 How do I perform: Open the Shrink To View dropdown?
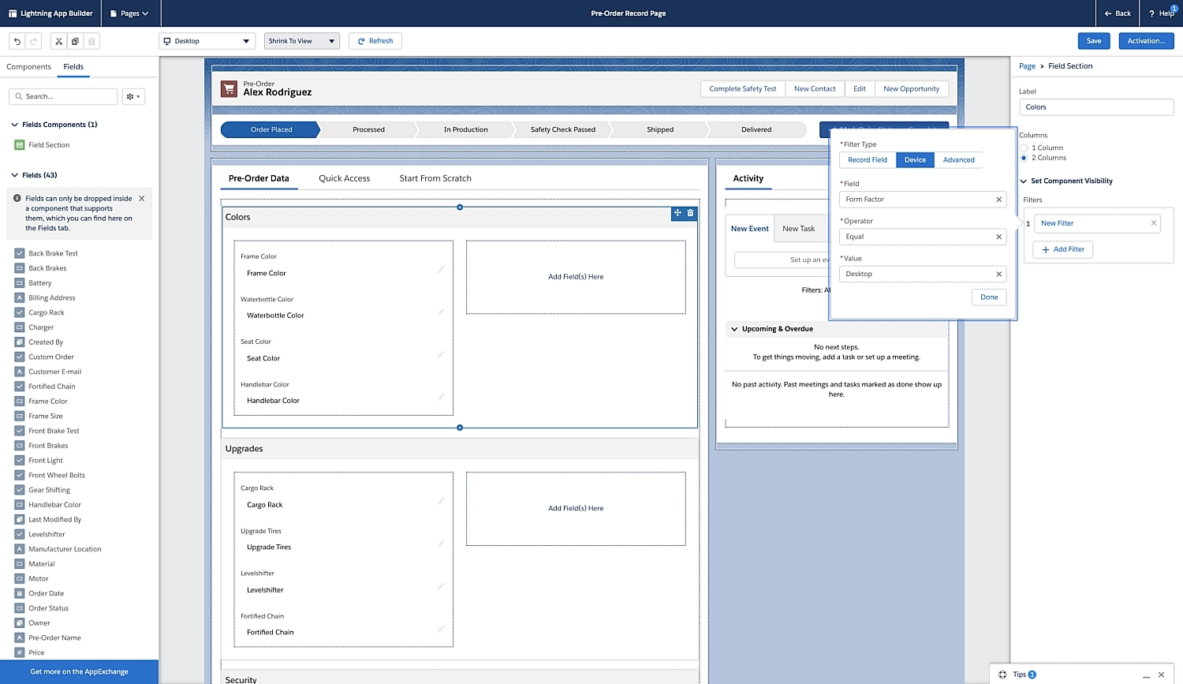pos(301,41)
